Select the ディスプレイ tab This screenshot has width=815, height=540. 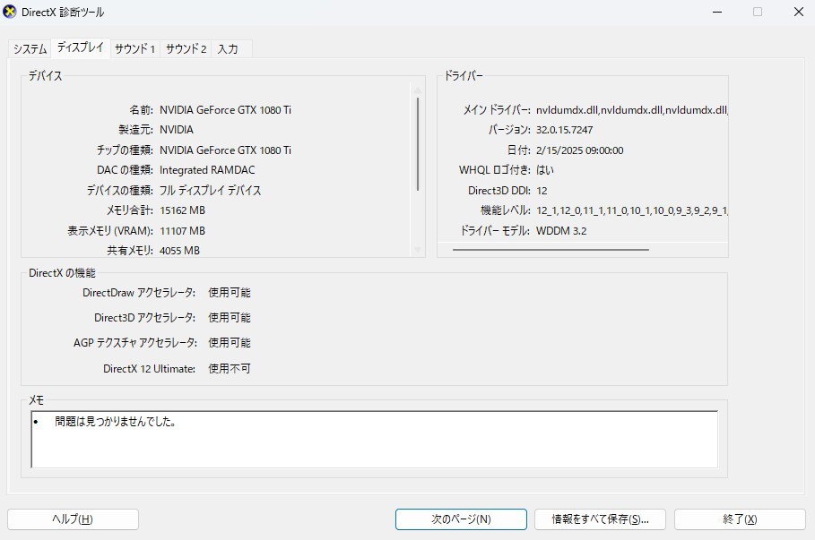click(81, 48)
